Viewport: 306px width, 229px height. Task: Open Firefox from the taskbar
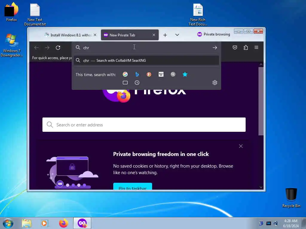[64, 223]
